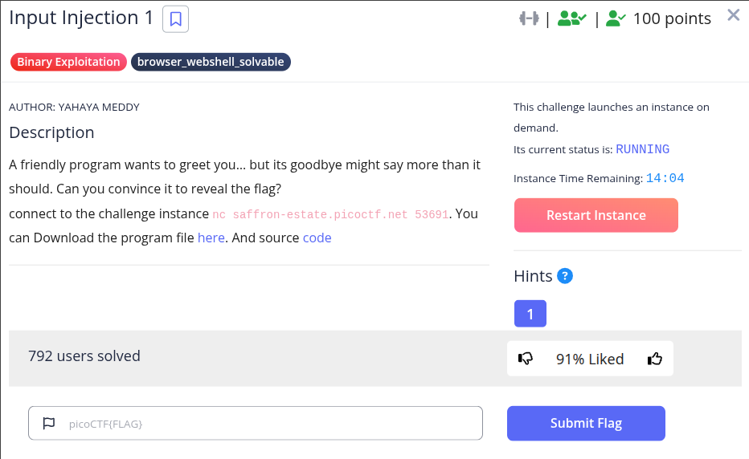This screenshot has height=459, width=749.
Task: Click the 100 points label
Action: pos(672,18)
